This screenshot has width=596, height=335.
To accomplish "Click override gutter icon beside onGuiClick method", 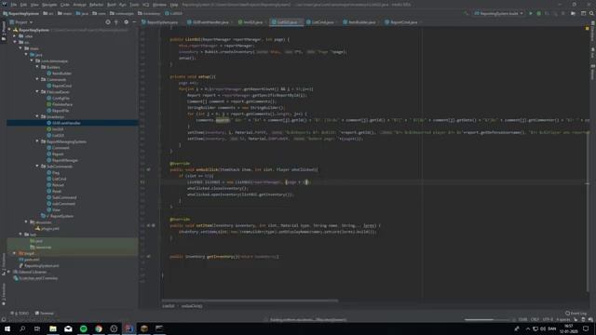I will click(149, 169).
